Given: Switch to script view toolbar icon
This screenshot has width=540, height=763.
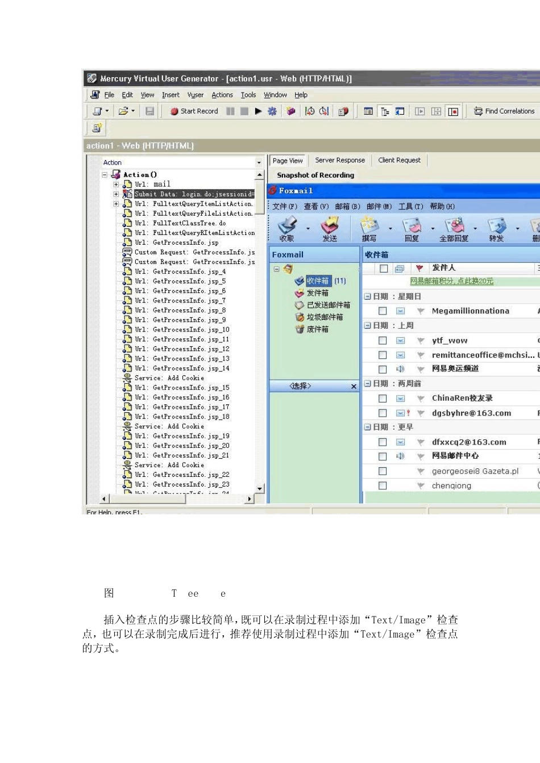Looking at the screenshot, I should [x=368, y=111].
